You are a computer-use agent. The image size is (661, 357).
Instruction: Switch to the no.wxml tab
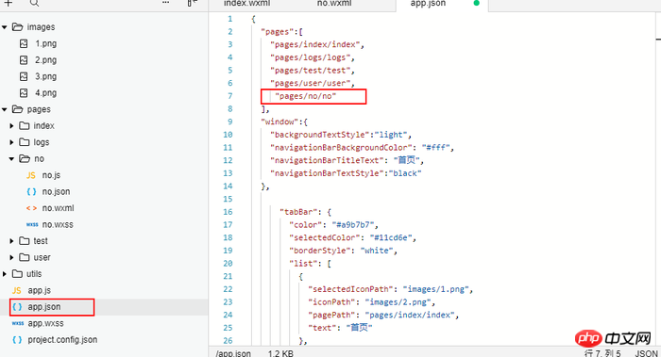click(x=334, y=4)
